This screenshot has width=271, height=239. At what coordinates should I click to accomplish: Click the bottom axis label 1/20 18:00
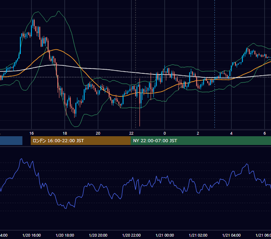(x=65, y=235)
